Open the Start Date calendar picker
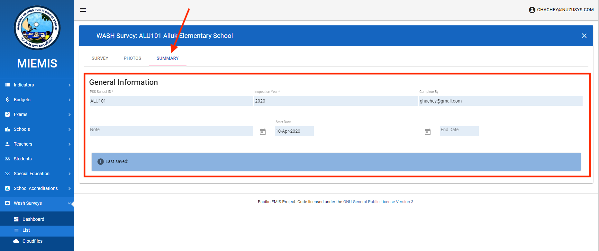 263,132
